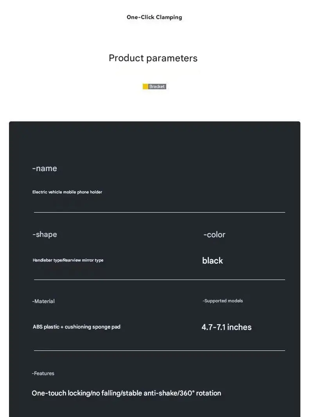Click the 360° rotation feature text

[200, 393]
